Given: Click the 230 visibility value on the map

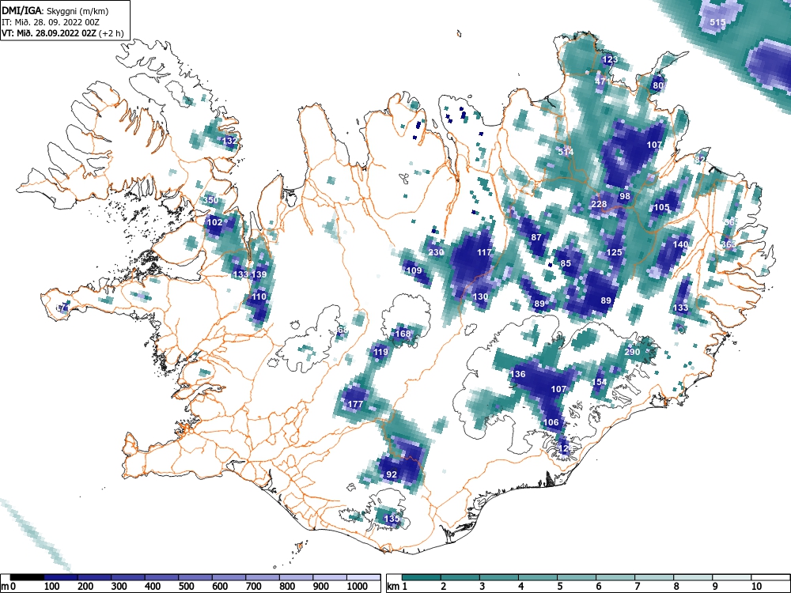Looking at the screenshot, I should [x=436, y=252].
